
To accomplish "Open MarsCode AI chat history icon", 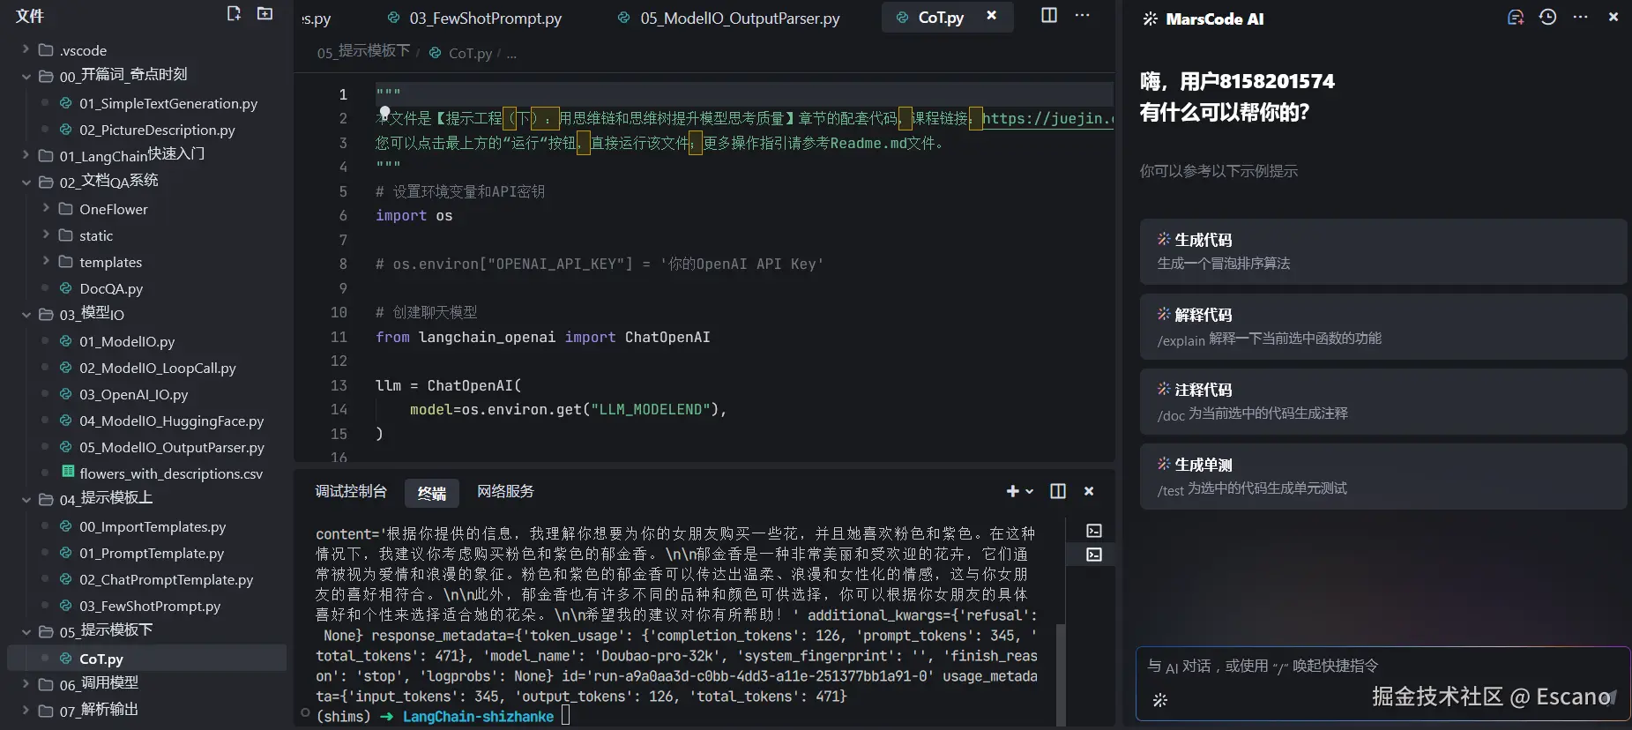I will 1548,18.
